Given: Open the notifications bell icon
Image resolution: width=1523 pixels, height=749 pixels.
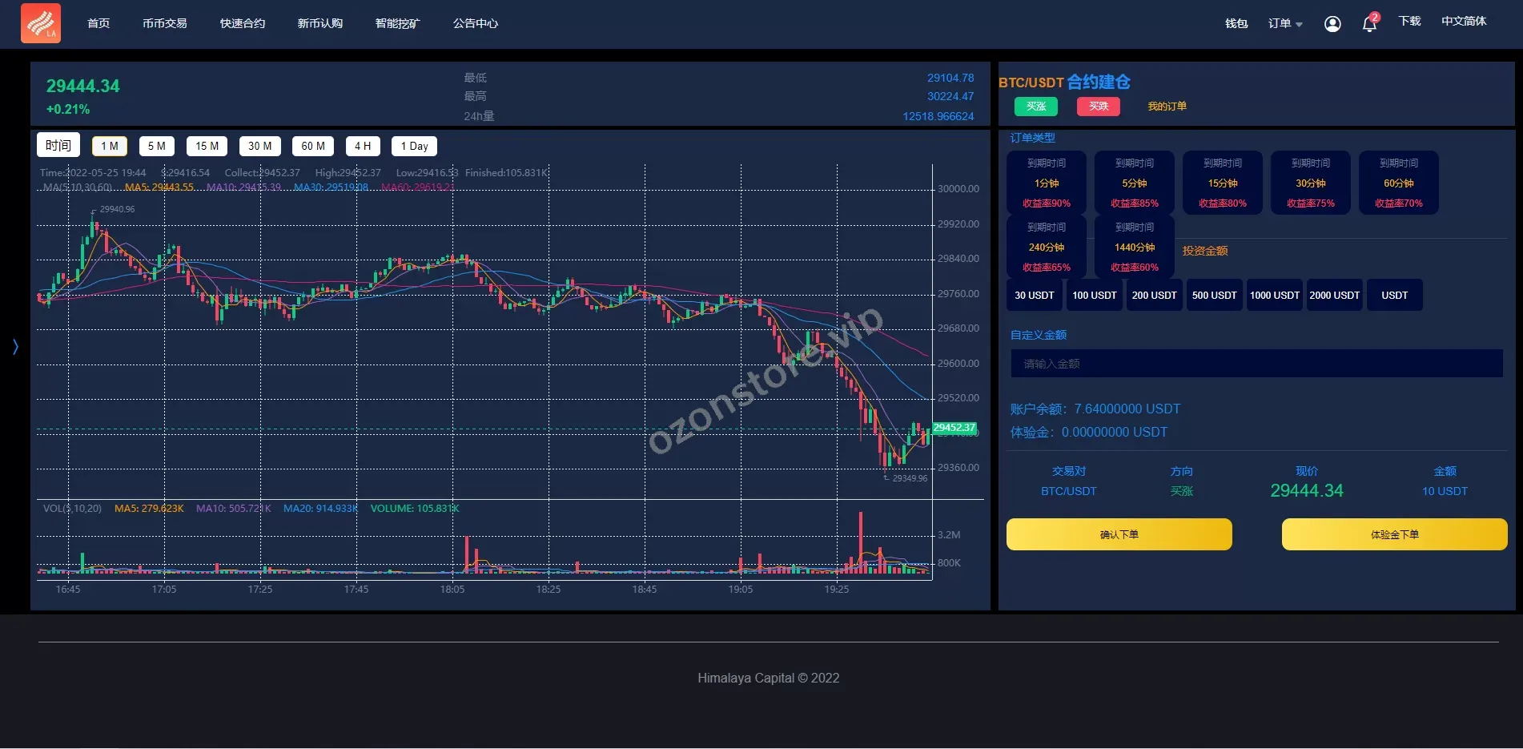Looking at the screenshot, I should (1369, 24).
